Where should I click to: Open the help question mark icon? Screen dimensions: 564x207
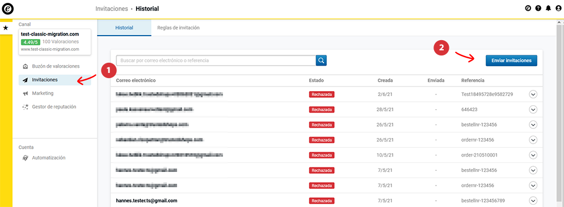[538, 8]
